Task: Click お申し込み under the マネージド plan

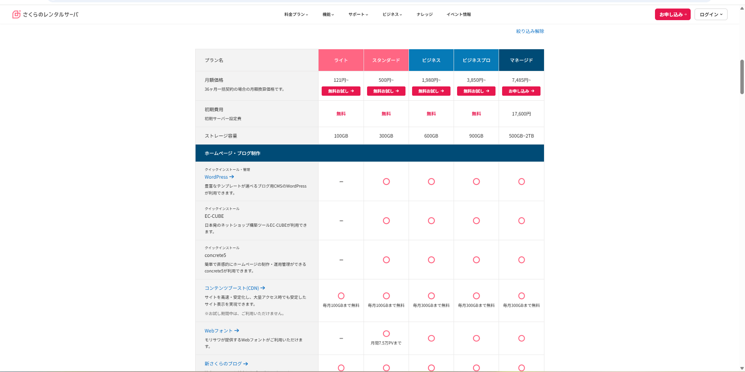Action: [x=521, y=91]
